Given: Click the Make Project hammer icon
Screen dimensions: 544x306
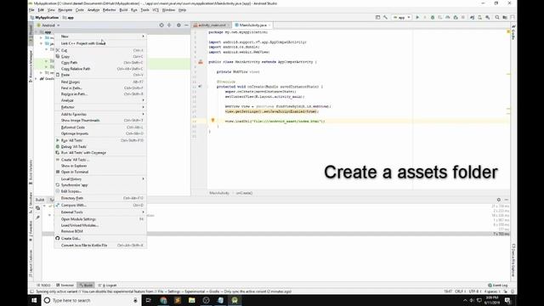Looking at the screenshot, I should (x=385, y=17).
